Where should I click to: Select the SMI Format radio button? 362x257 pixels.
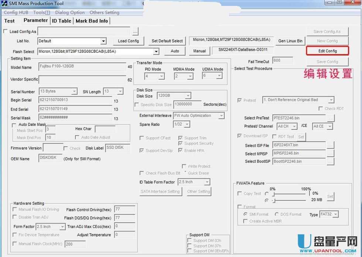click(x=245, y=214)
